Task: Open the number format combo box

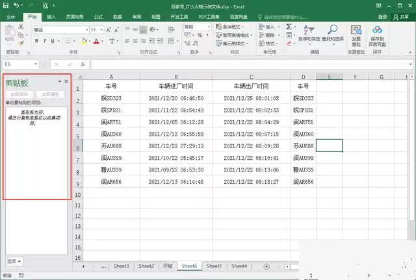Action: click(x=198, y=27)
